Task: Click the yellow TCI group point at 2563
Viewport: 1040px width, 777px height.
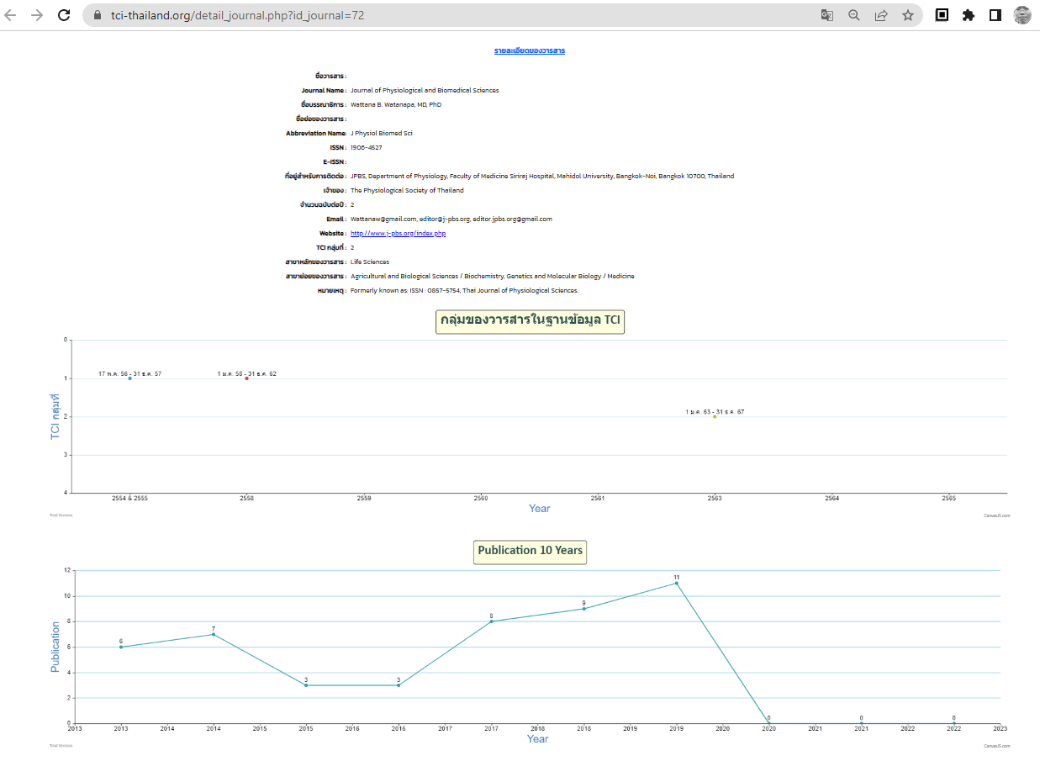Action: tap(715, 416)
